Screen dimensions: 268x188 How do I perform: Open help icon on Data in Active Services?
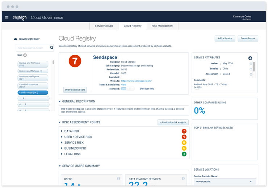click(183, 179)
